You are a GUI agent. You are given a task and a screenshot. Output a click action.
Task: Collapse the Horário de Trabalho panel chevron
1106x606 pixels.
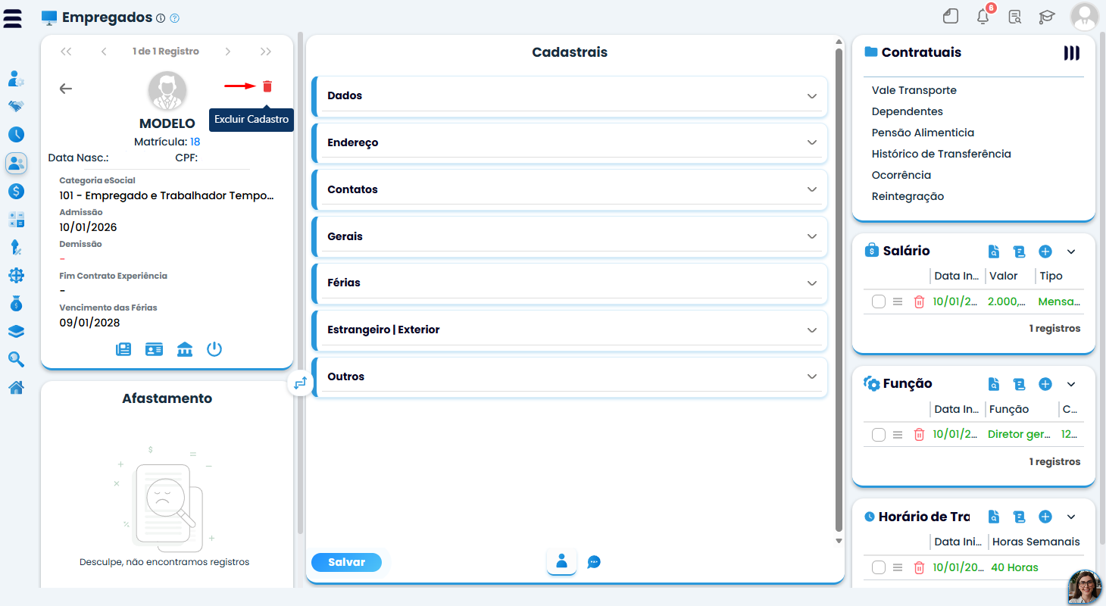tap(1071, 517)
